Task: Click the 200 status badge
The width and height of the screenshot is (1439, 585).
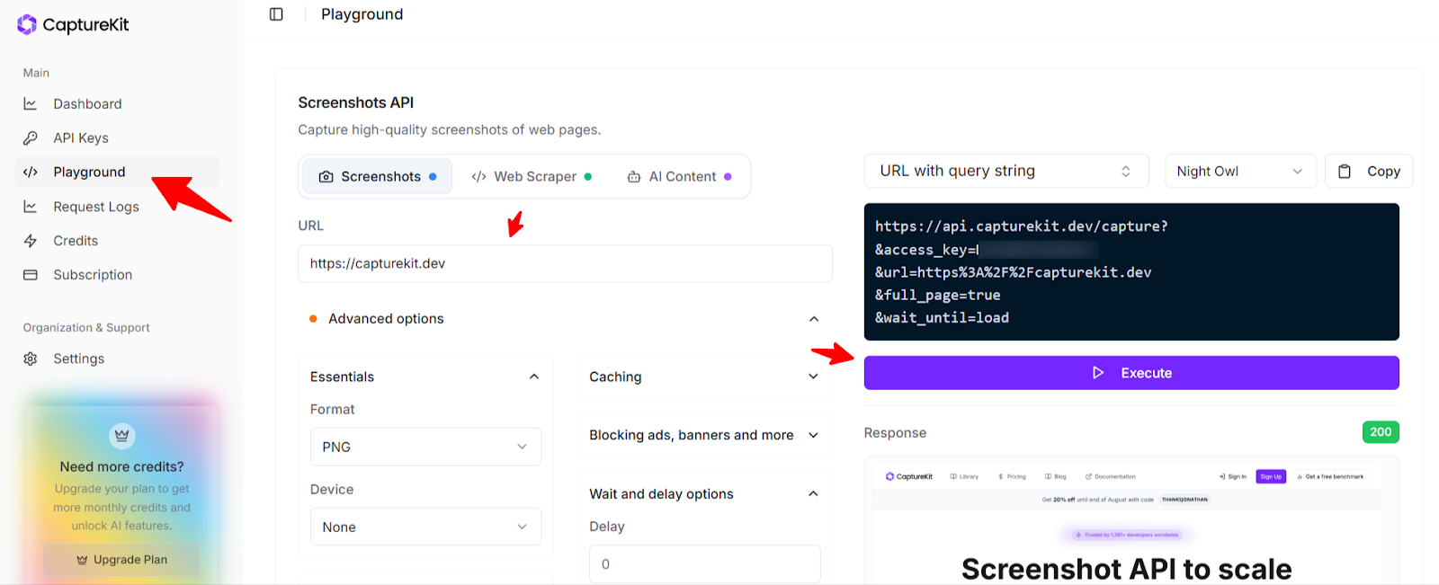Action: (1381, 432)
